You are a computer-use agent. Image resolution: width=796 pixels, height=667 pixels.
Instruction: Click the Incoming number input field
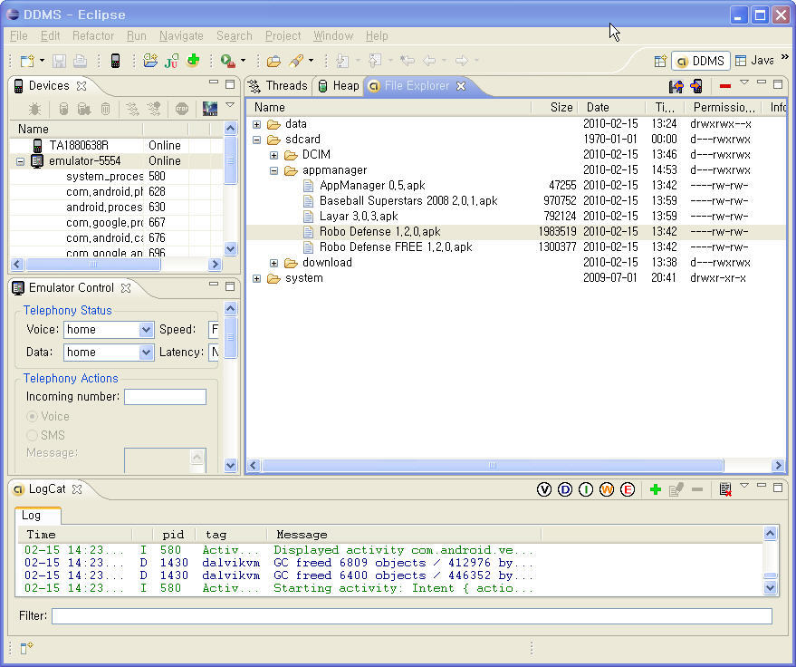click(165, 397)
